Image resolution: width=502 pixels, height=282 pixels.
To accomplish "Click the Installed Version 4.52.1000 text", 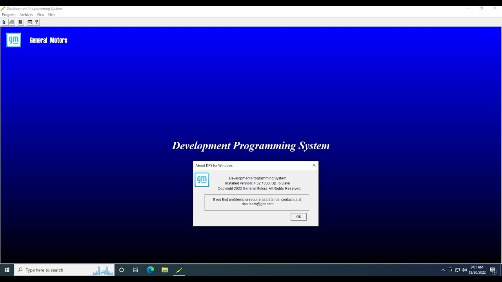I will [x=258, y=183].
